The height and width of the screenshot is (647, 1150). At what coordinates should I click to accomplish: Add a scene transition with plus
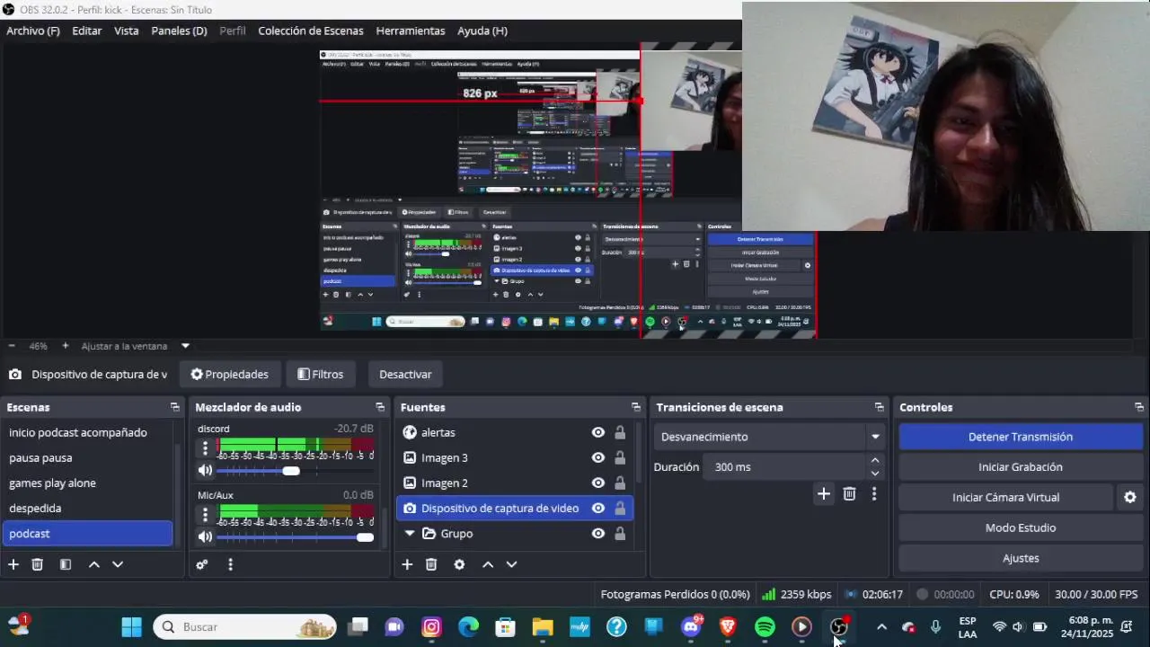point(824,493)
